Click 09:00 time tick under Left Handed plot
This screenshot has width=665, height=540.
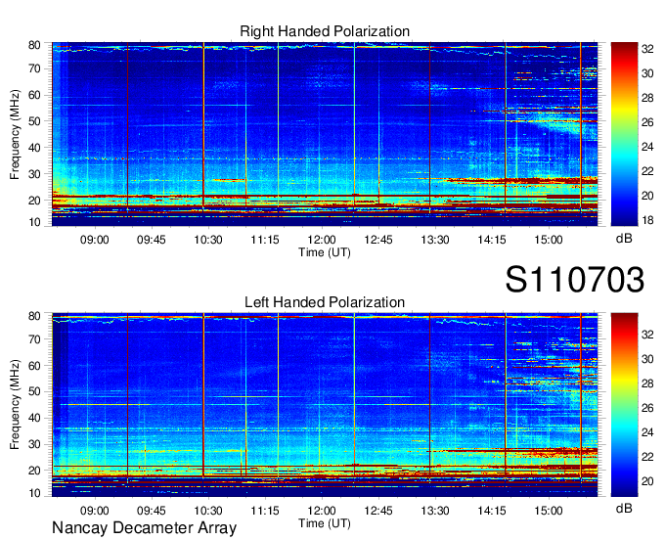[x=95, y=511]
